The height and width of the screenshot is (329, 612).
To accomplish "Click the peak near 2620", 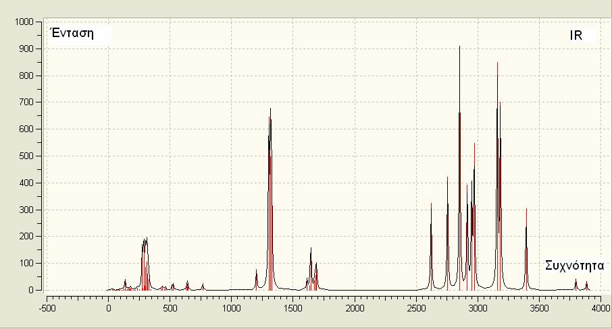I will 431,247.
